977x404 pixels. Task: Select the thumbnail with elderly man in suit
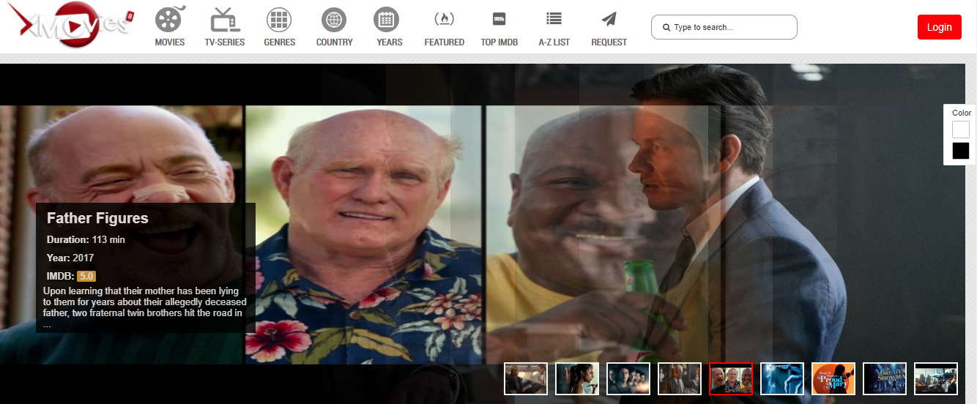[x=680, y=378]
